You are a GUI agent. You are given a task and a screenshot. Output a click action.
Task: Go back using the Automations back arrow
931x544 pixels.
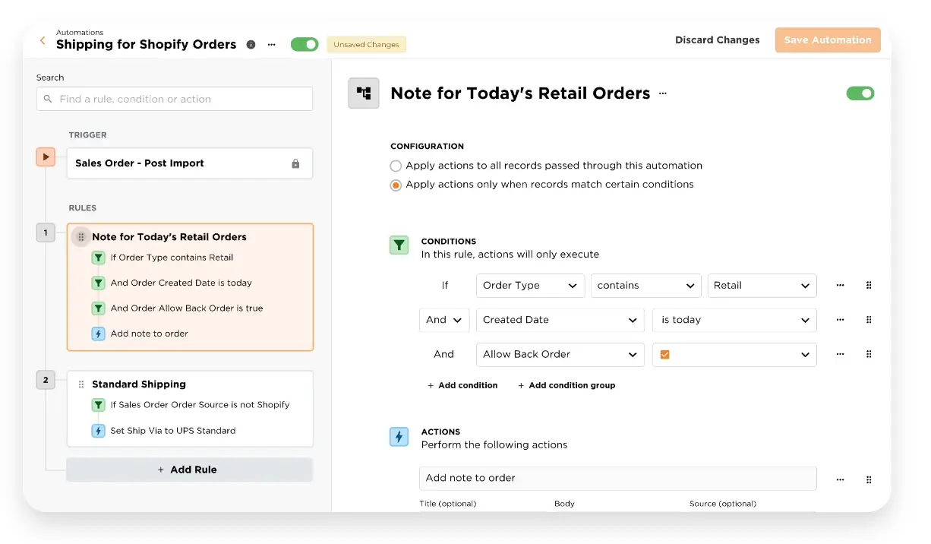[43, 40]
